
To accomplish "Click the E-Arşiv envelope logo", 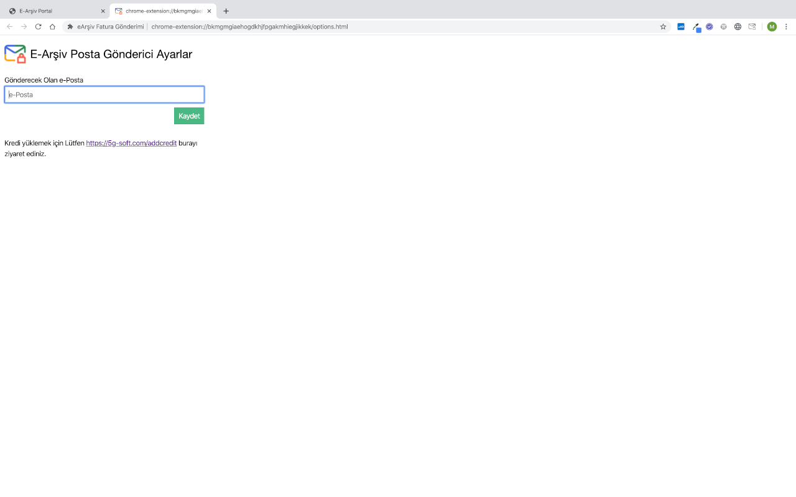I will [x=15, y=54].
